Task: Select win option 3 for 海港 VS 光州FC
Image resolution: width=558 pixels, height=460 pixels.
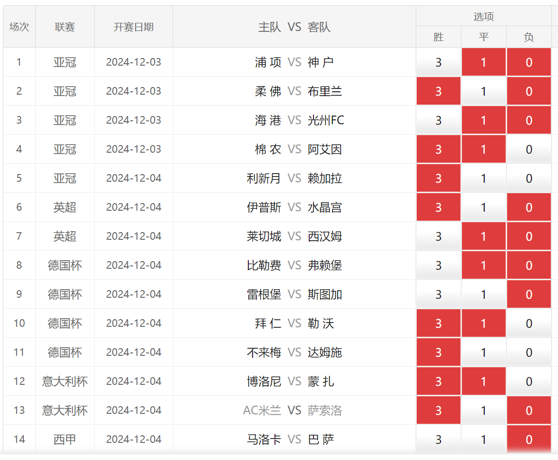Action: click(439, 120)
